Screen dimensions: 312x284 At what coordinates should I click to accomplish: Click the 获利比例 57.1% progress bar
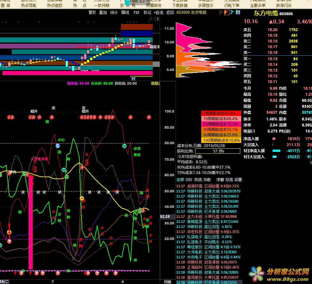tap(218, 151)
